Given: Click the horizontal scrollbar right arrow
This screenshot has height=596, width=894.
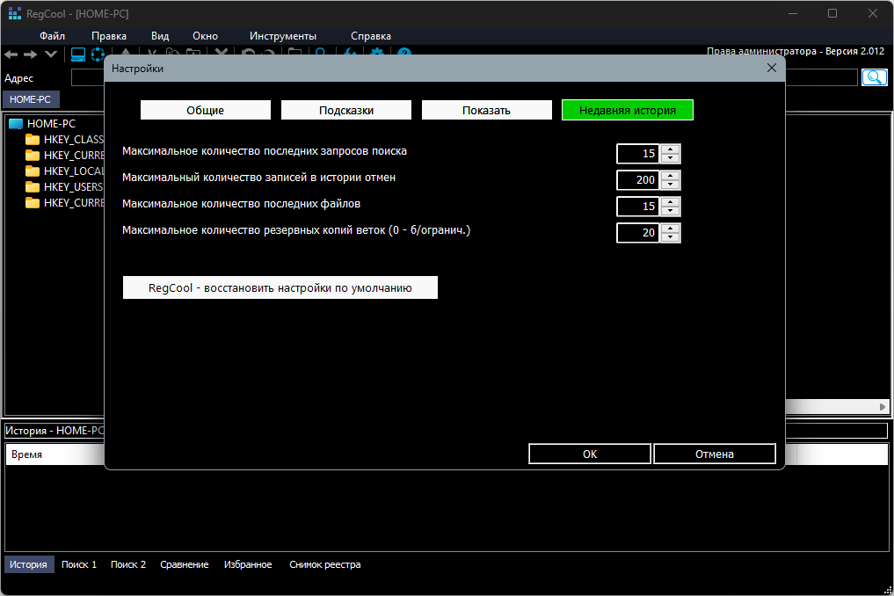Looking at the screenshot, I should 882,407.
